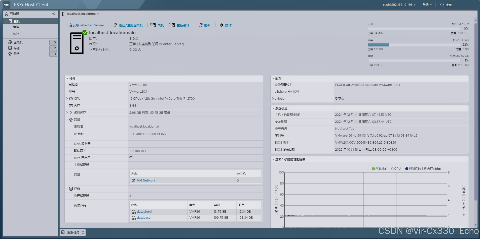The width and height of the screenshot is (480, 239).
Task: Open the 帮助 menu
Action: tap(427, 5)
